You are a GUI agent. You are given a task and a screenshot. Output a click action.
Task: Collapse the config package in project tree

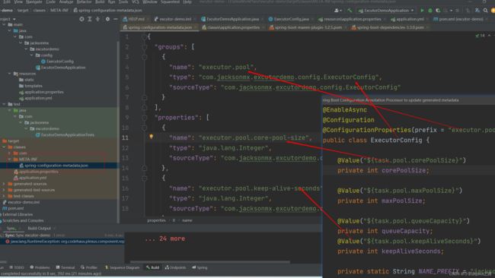31,55
